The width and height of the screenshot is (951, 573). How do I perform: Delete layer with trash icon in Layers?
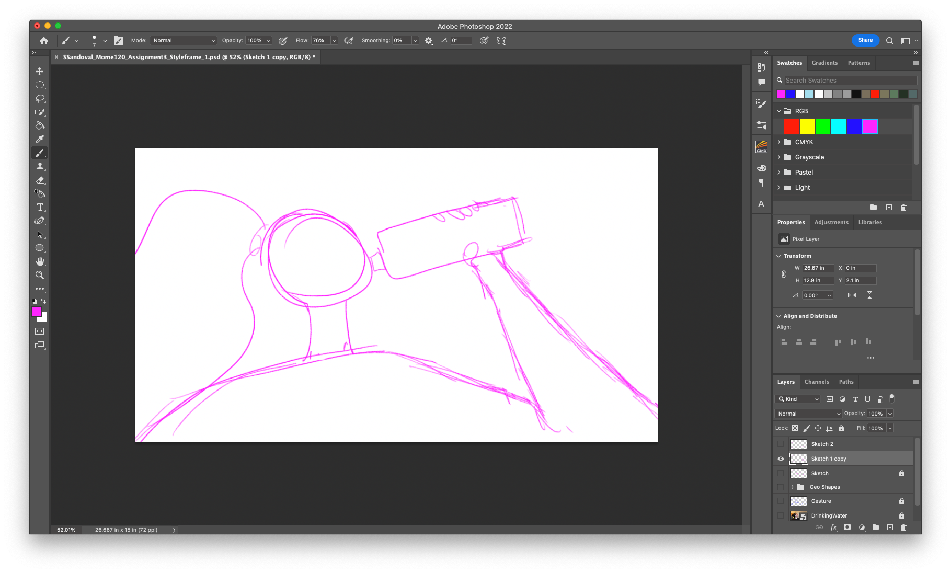pyautogui.click(x=903, y=528)
